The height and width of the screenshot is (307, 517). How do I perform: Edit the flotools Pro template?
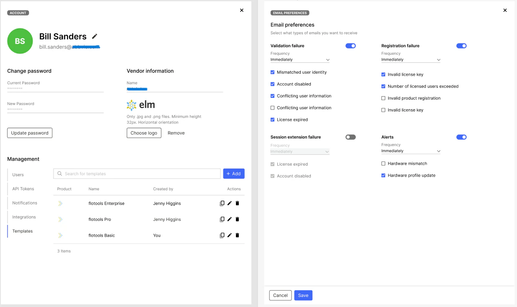[x=229, y=219]
